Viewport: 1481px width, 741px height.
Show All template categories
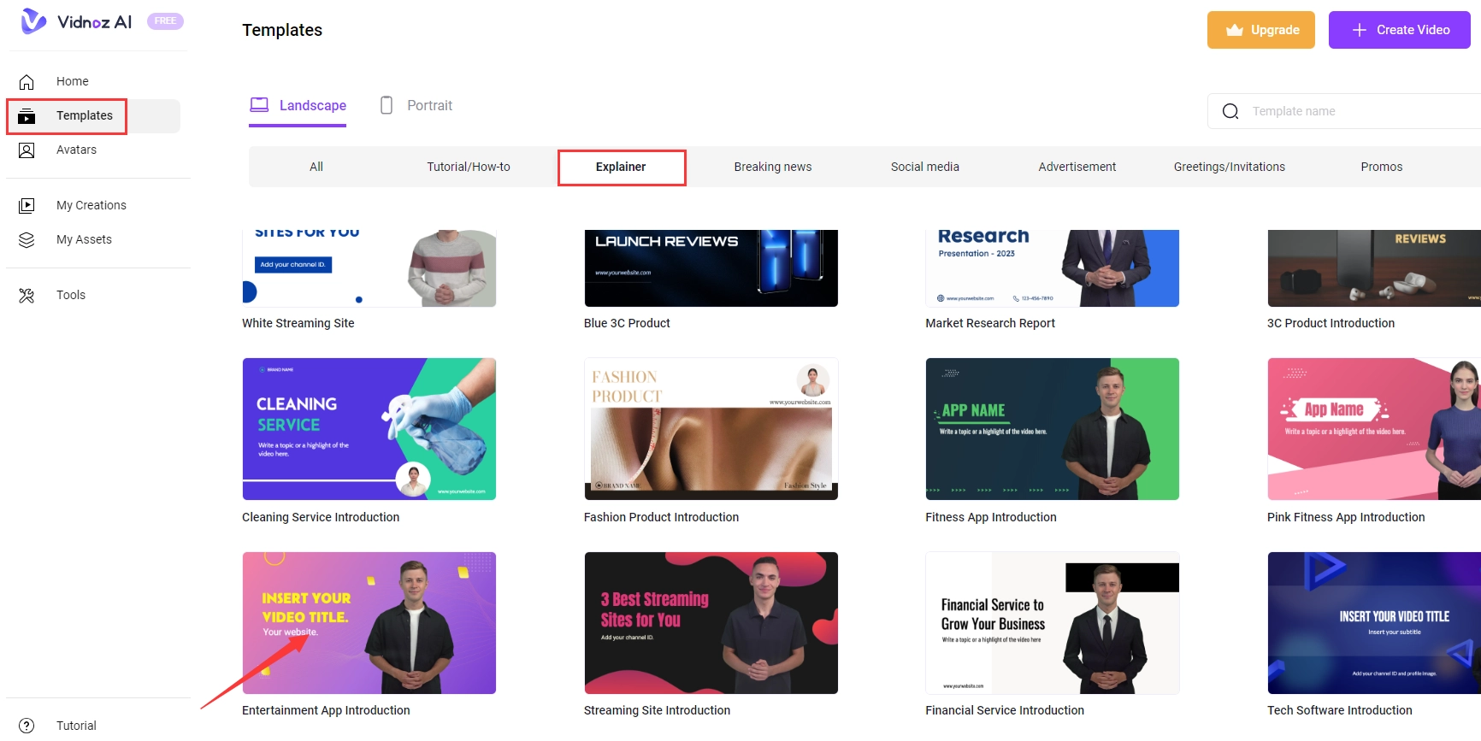pyautogui.click(x=316, y=167)
